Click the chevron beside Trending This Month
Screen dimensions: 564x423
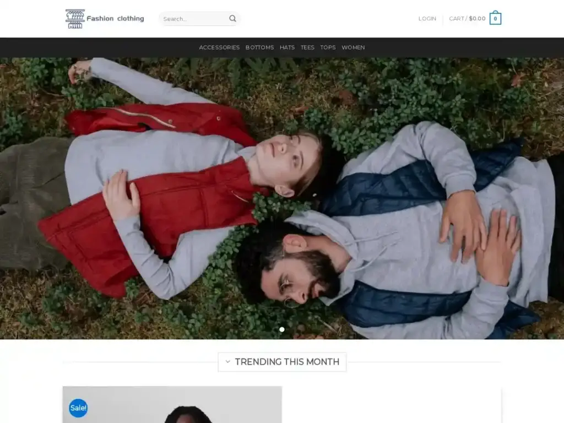(x=227, y=362)
